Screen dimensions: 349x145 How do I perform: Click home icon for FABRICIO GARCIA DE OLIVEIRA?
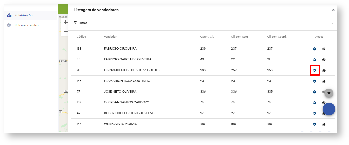click(x=324, y=60)
